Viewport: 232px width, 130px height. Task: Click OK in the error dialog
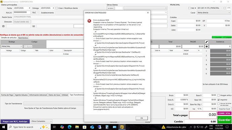(142, 118)
